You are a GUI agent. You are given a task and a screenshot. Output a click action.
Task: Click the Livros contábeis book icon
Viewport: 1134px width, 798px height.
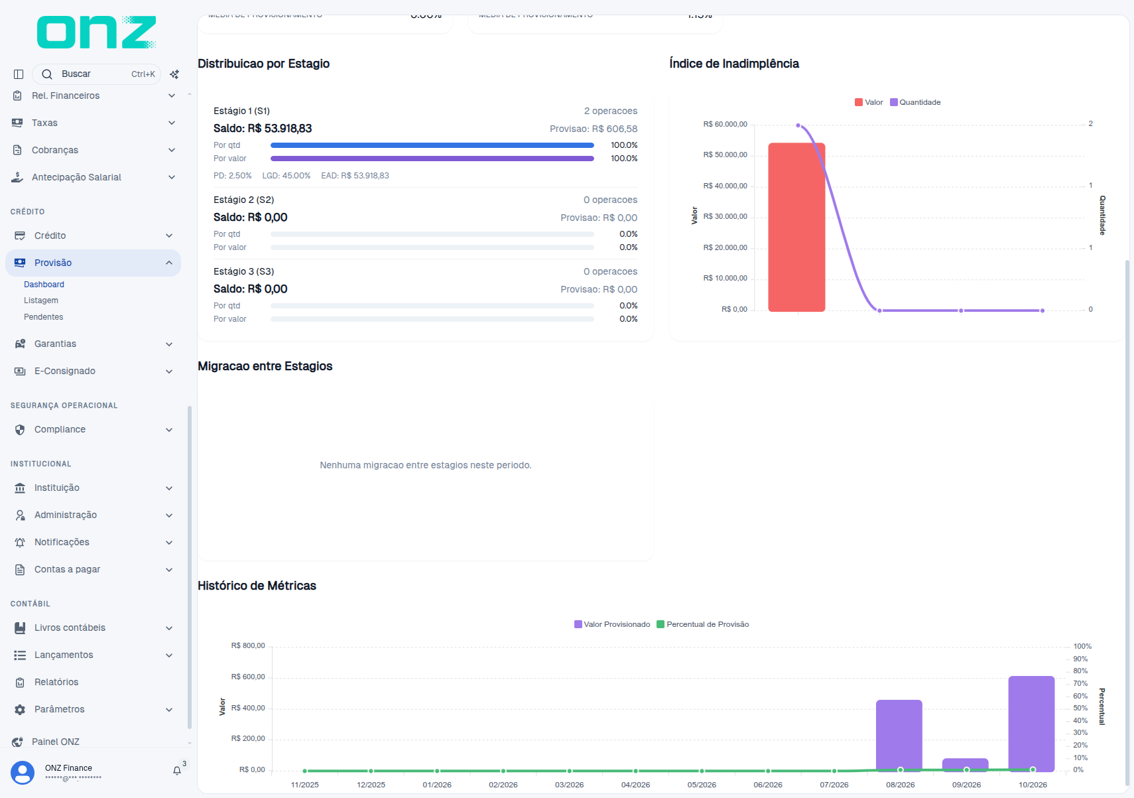coord(20,628)
